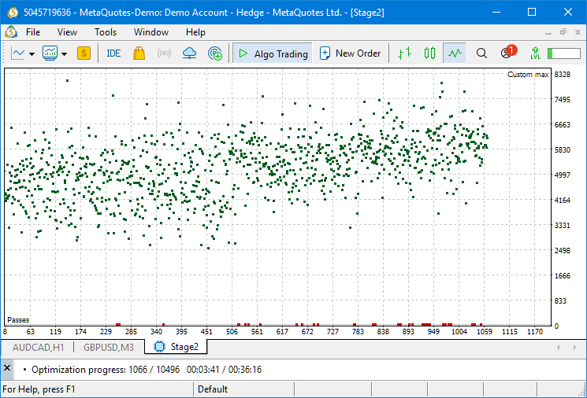Viewport: 587px width, 398px height.
Task: Click the Market shopping bag icon
Action: click(139, 53)
